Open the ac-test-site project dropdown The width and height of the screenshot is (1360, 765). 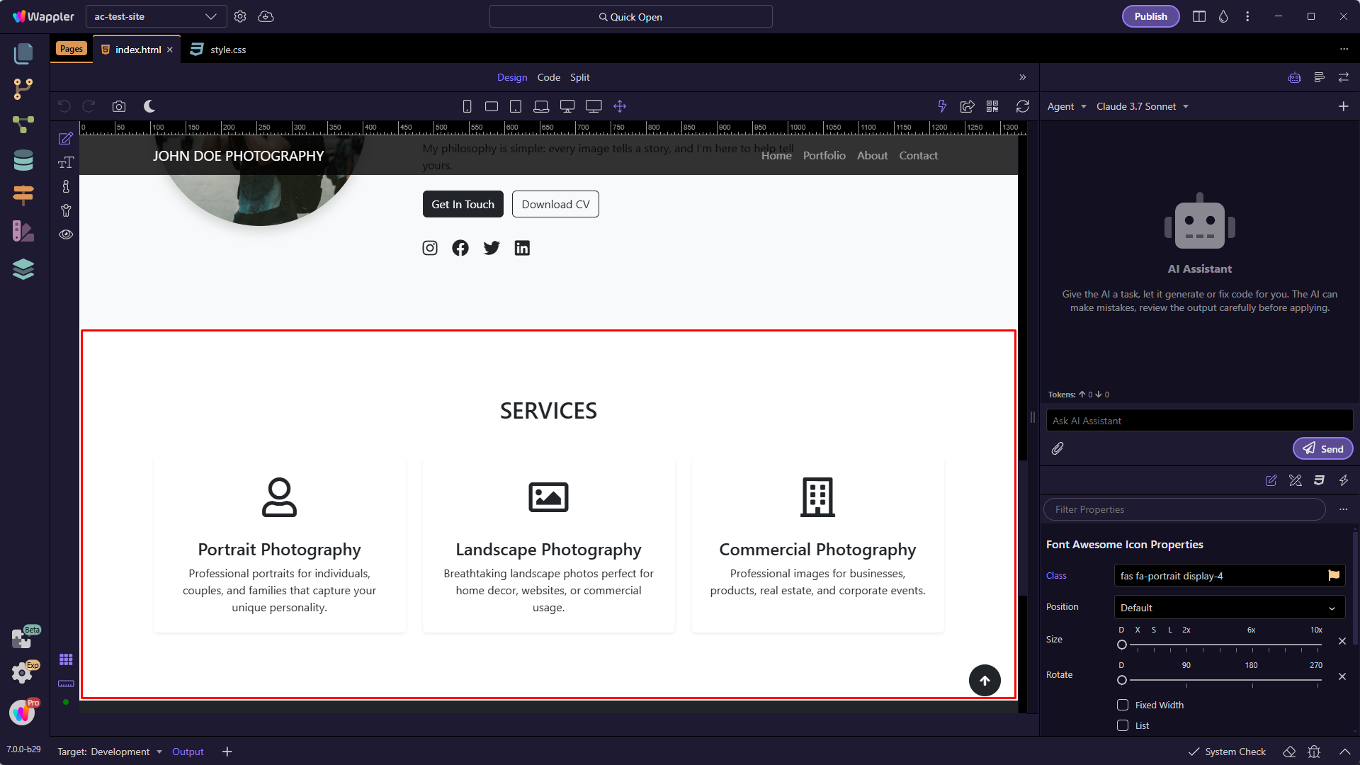pos(156,16)
